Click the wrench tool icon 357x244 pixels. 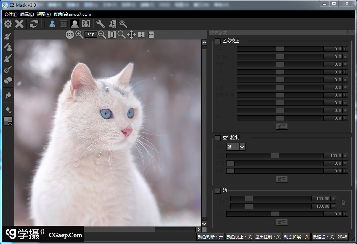click(x=100, y=24)
